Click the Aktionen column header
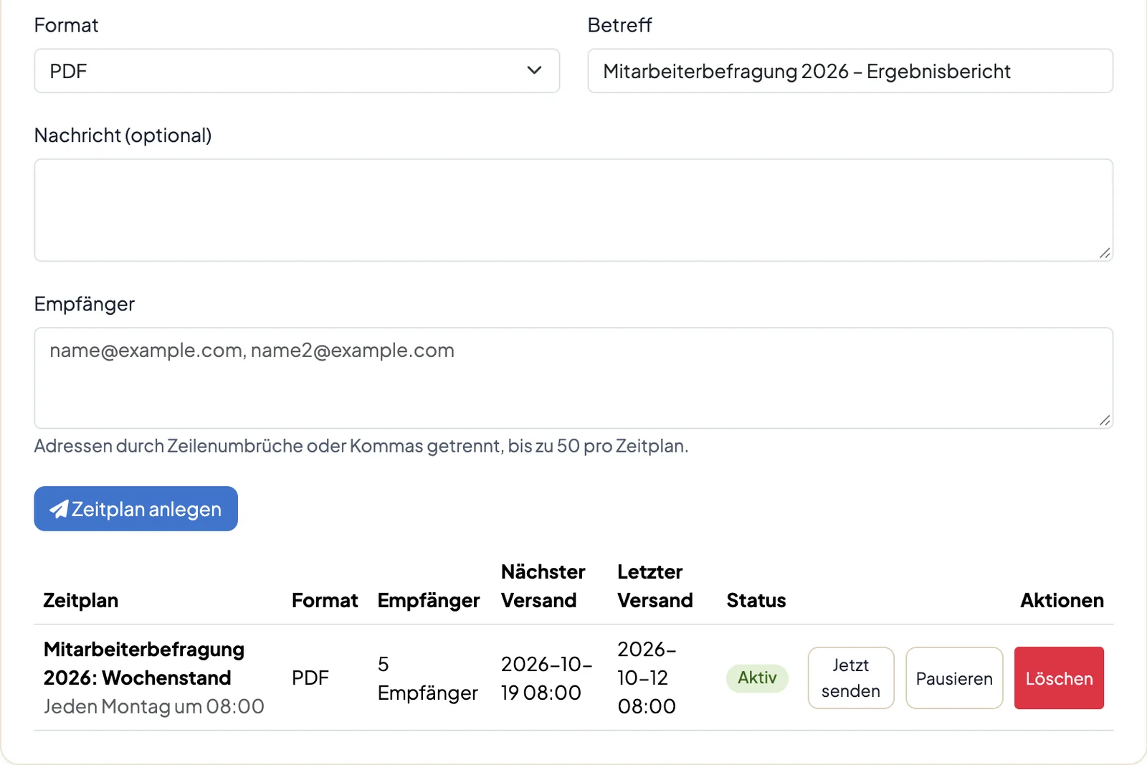 1062,601
